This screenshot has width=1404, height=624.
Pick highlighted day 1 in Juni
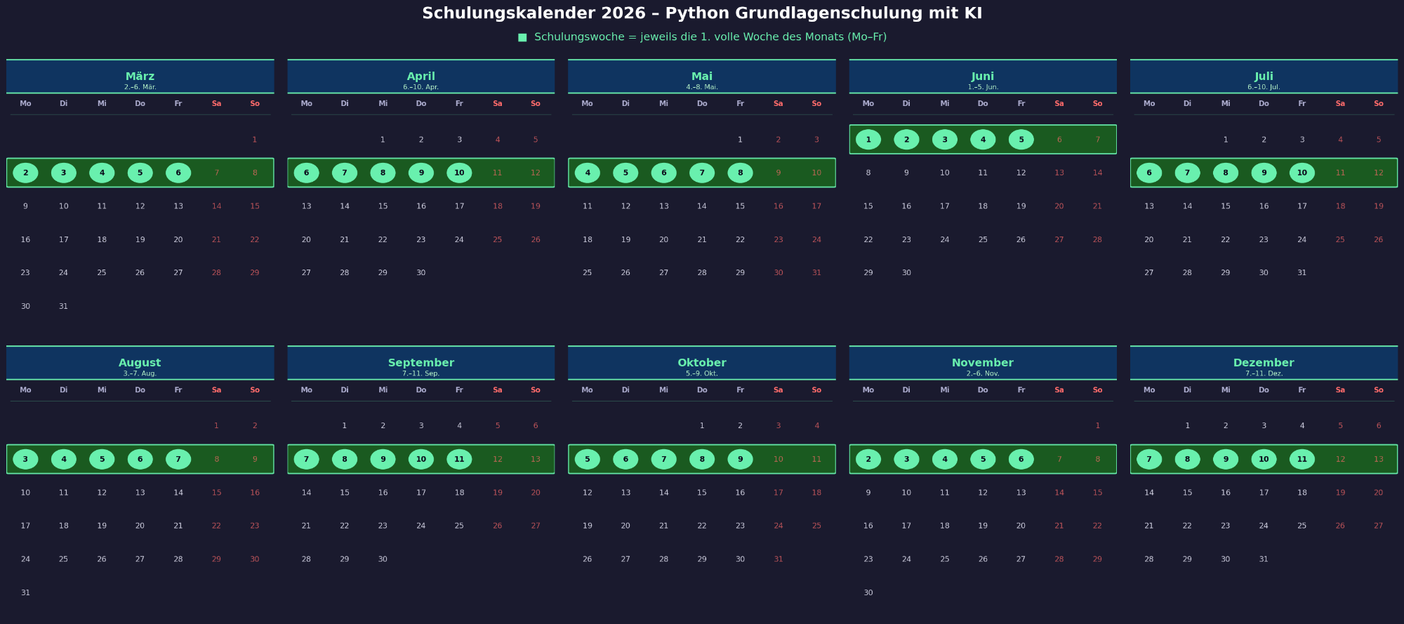click(x=868, y=140)
